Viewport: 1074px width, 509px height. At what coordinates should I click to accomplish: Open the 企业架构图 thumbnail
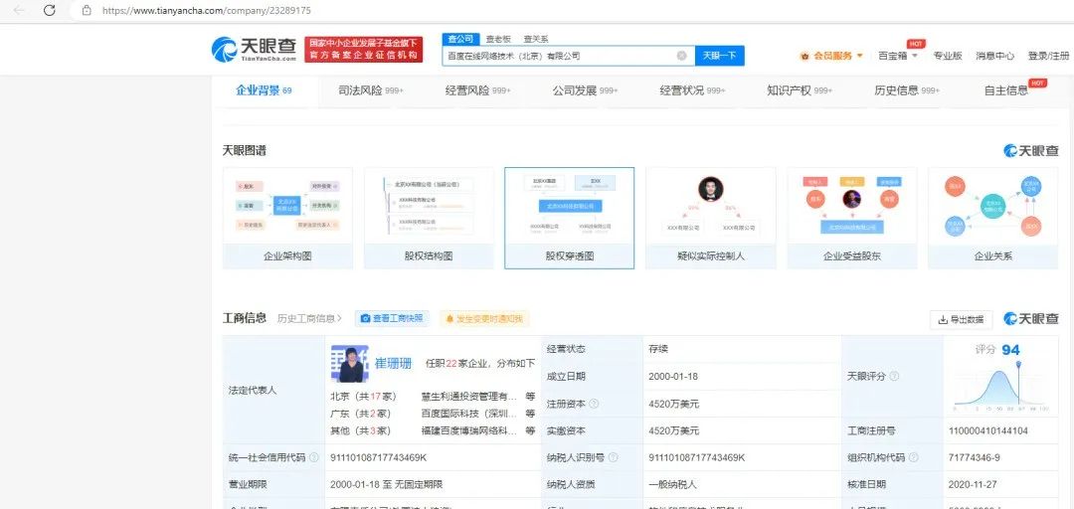click(x=287, y=219)
